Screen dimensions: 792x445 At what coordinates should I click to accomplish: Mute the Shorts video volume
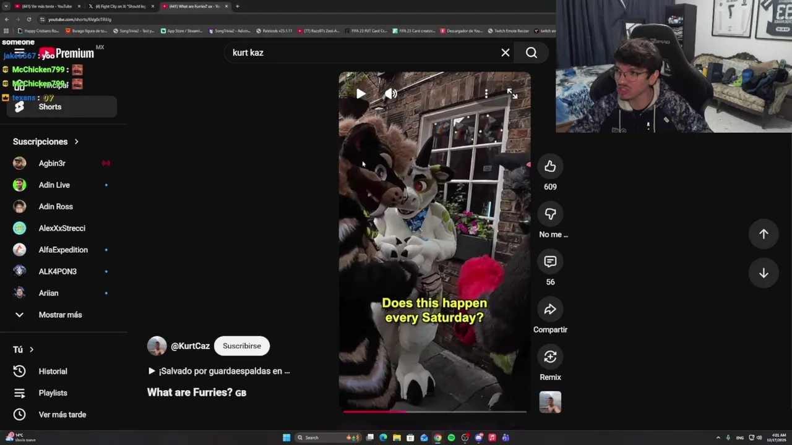(x=391, y=94)
